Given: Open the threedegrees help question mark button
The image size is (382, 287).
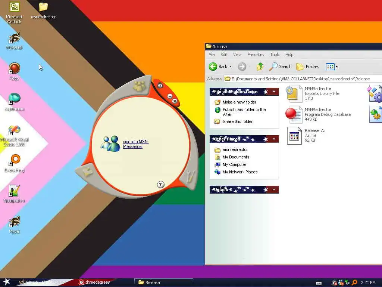Looking at the screenshot, I should pos(160,185).
